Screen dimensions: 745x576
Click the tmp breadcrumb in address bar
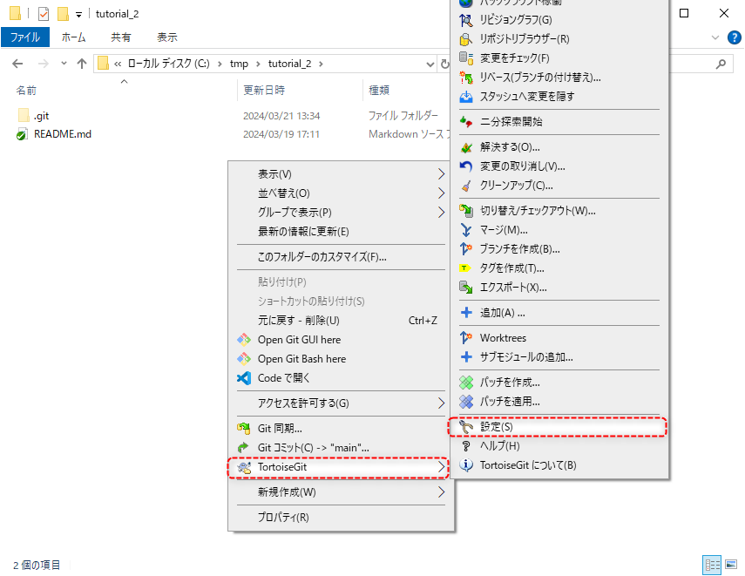(239, 64)
